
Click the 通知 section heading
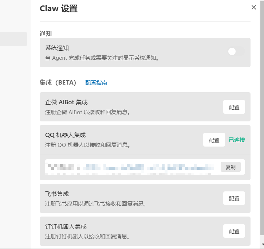pyautogui.click(x=46, y=34)
